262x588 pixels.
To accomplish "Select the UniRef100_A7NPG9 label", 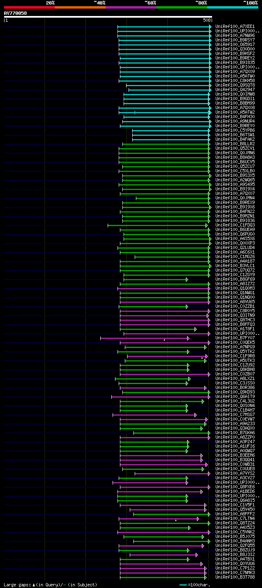I will click(x=235, y=347).
